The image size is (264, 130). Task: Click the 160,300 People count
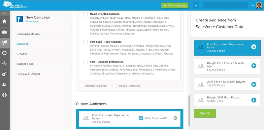click(x=216, y=85)
